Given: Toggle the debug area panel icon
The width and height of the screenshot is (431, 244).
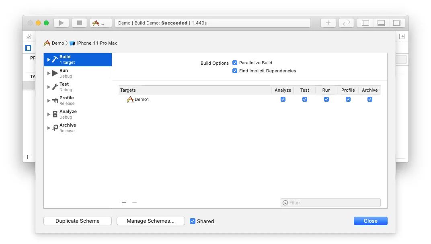Looking at the screenshot, I should point(381,23).
